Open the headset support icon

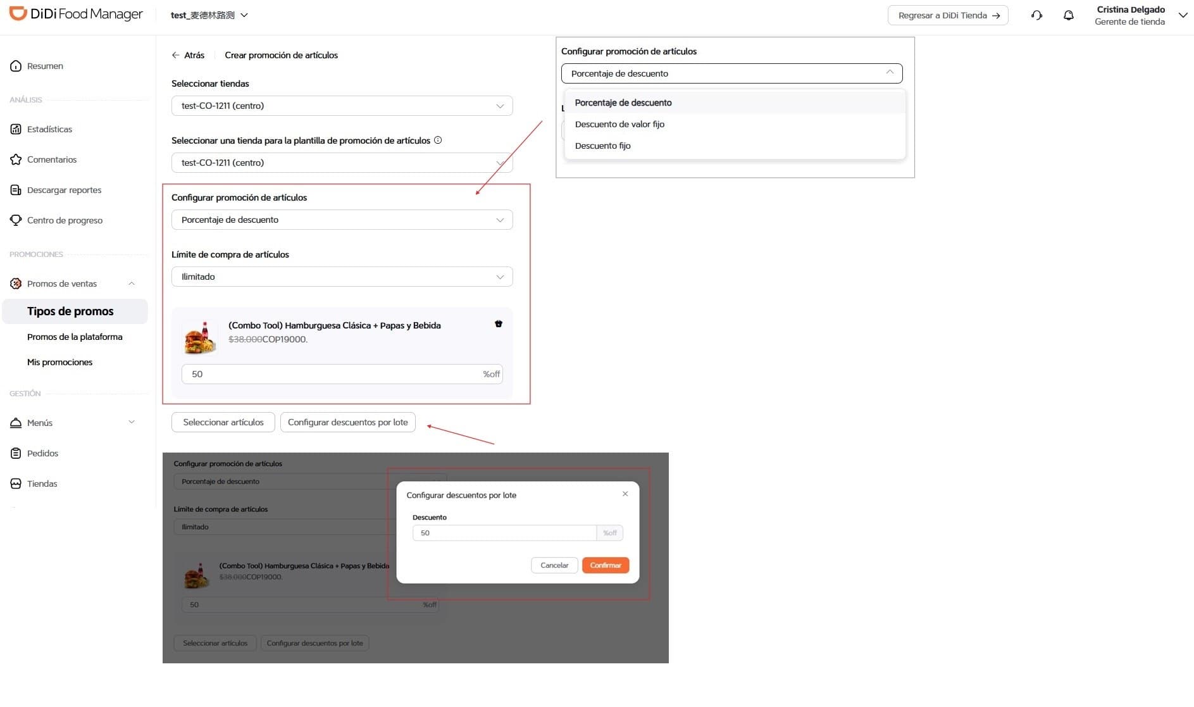[x=1036, y=15]
